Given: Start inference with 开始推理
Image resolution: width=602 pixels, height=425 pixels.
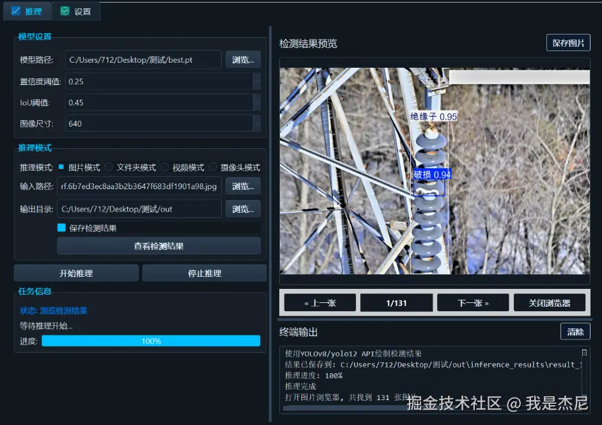Looking at the screenshot, I should pyautogui.click(x=75, y=272).
